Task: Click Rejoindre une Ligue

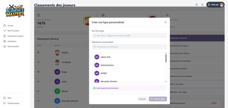Action: tap(197, 92)
